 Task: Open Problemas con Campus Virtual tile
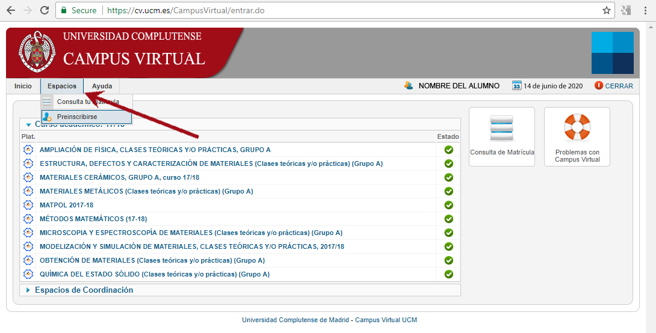[577, 136]
